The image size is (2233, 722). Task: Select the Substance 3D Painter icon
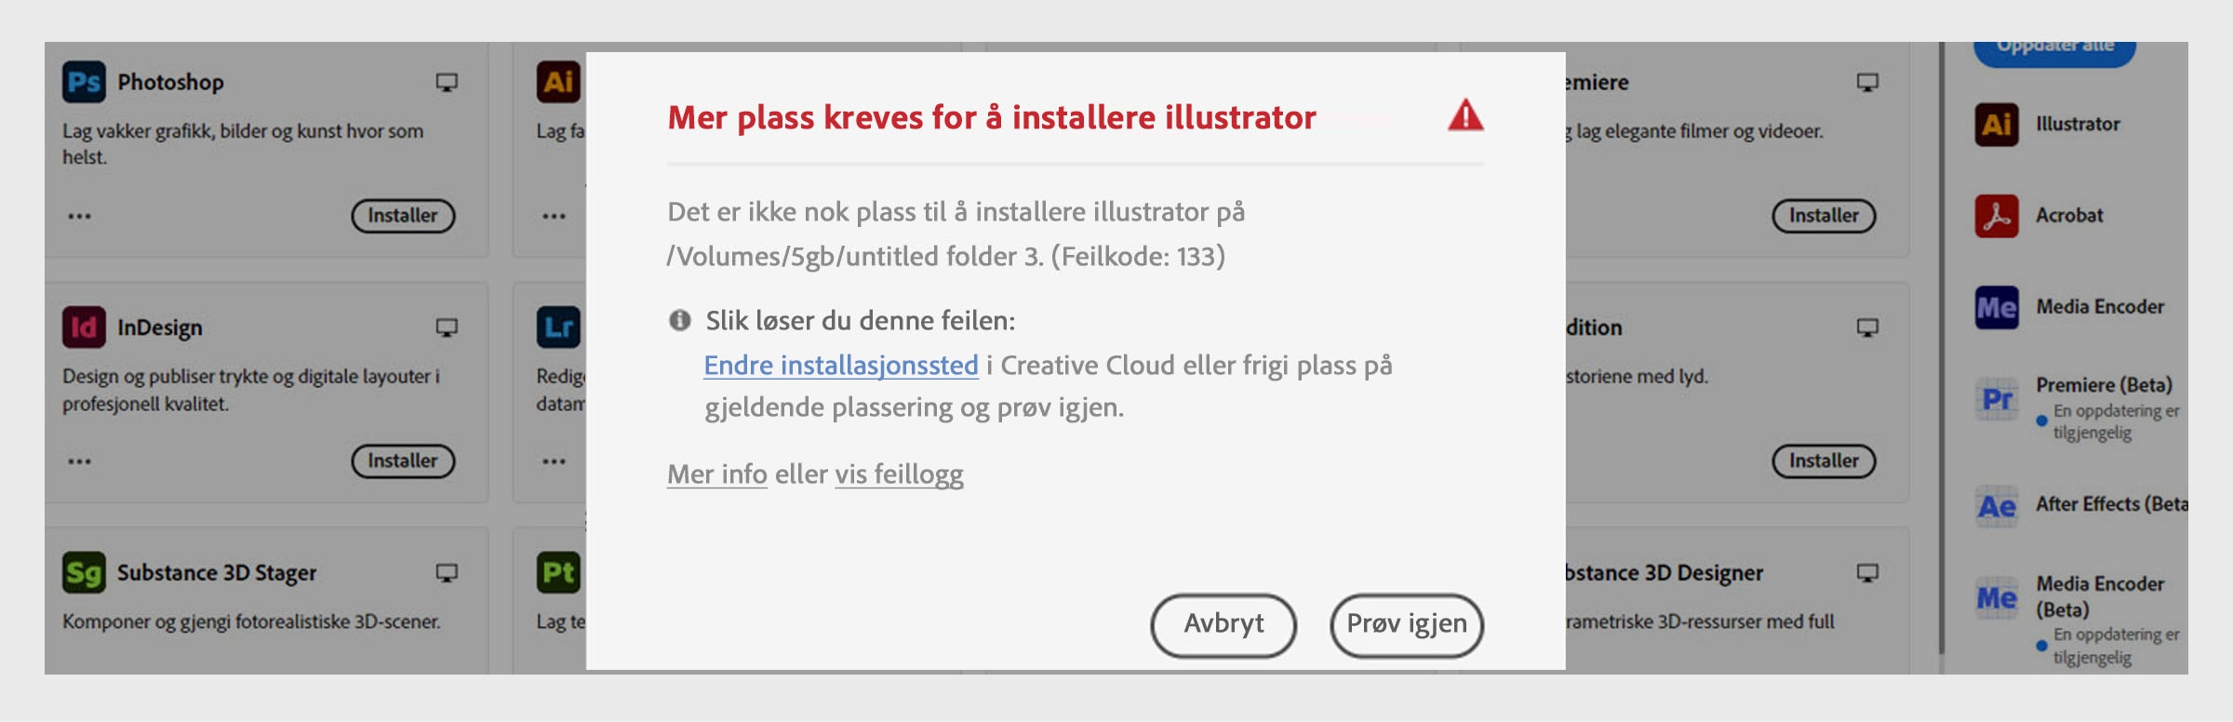556,573
